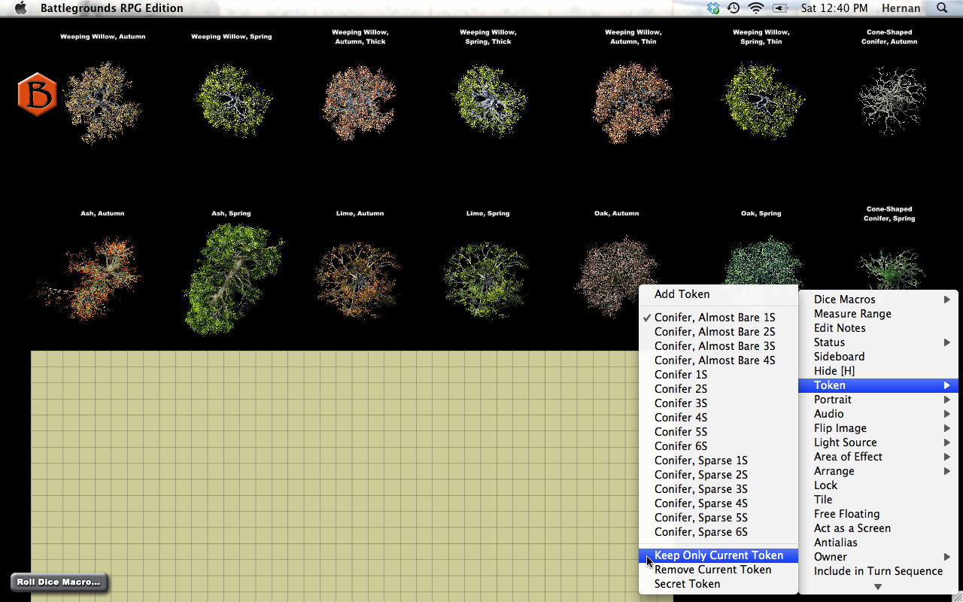Viewport: 963px width, 602px height.
Task: Click the Wi-Fi status icon
Action: coord(756,8)
